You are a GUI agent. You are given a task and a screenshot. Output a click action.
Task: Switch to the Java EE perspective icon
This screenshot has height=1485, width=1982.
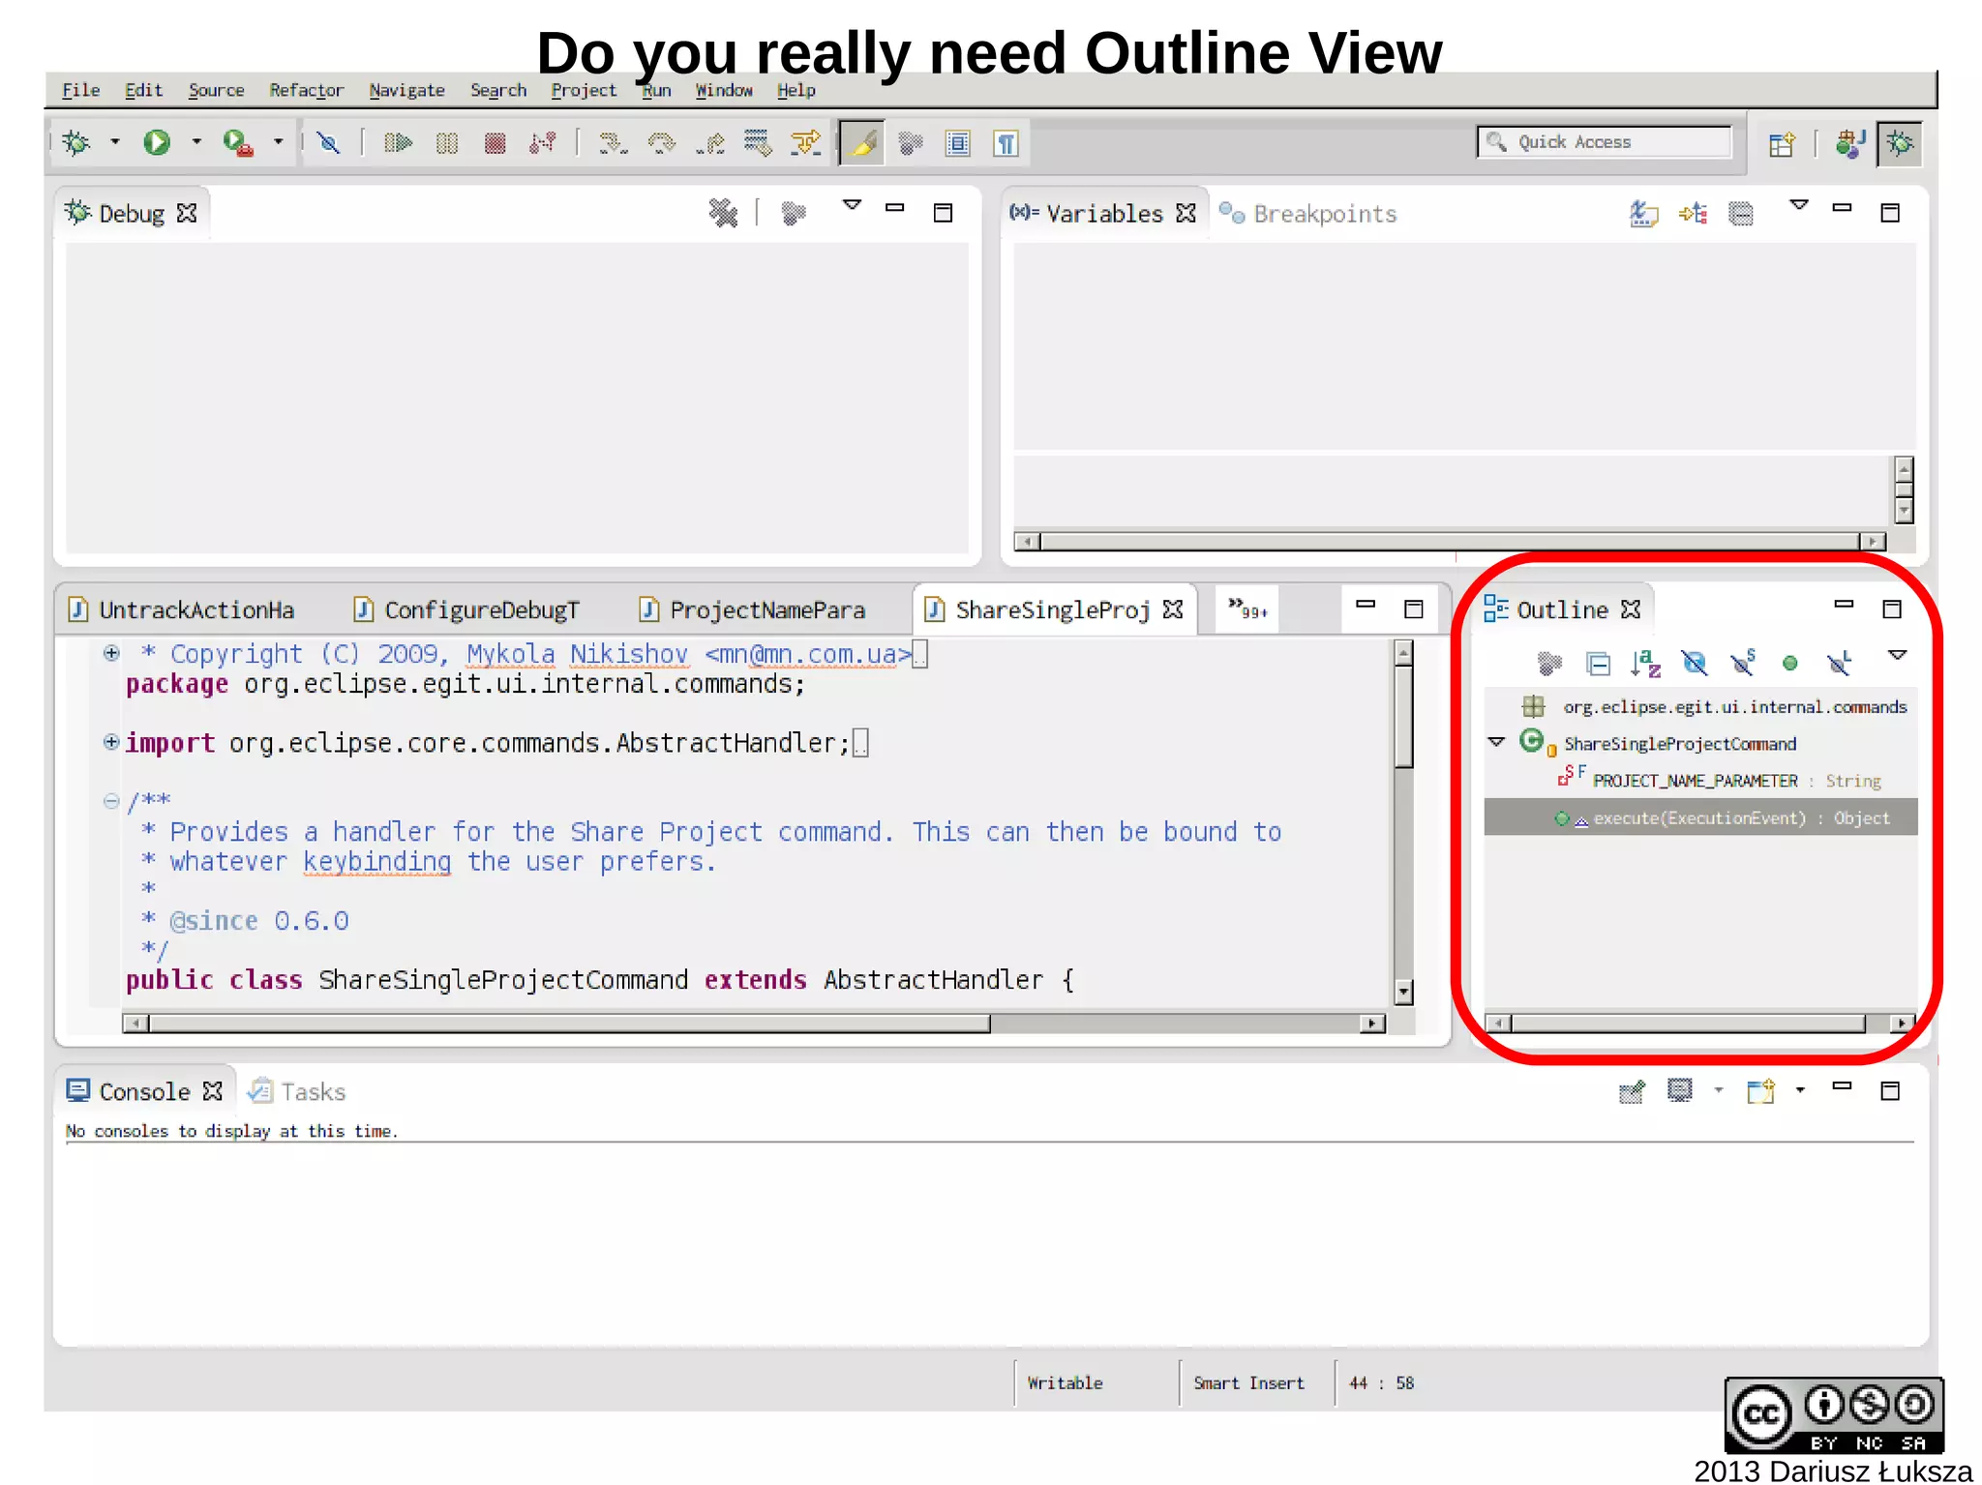pos(1849,143)
